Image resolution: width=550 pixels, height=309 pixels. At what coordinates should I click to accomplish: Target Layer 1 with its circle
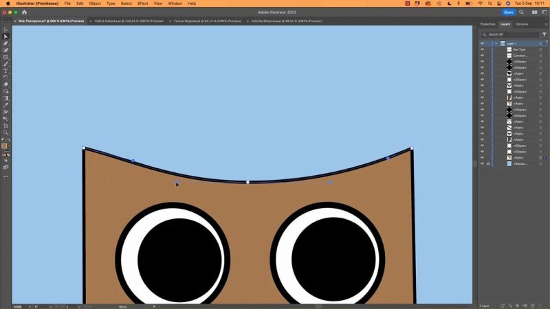(540, 43)
